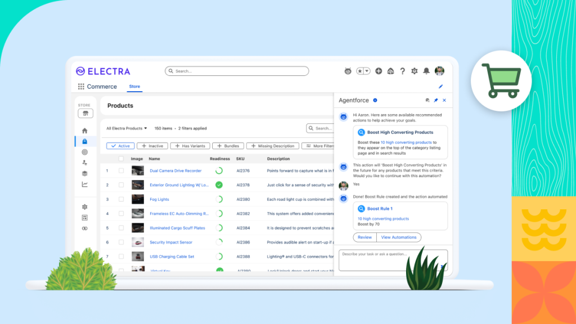Check the USB Charging Cable Set row checkbox
Image resolution: width=576 pixels, height=324 pixels.
[x=121, y=256]
